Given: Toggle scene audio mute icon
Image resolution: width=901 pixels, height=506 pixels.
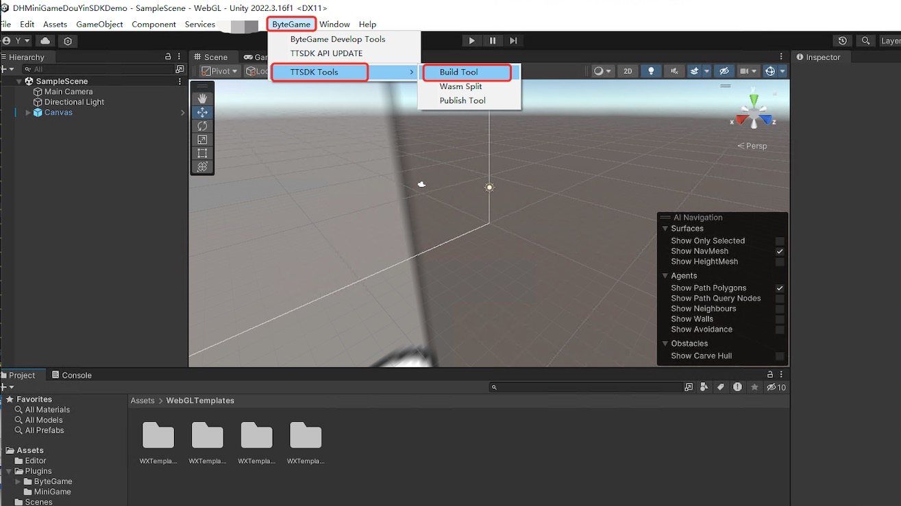Looking at the screenshot, I should (675, 71).
